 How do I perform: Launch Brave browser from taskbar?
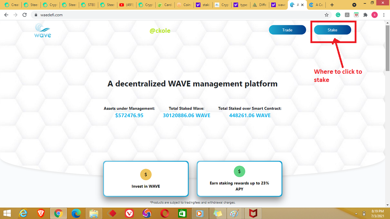coord(41,213)
